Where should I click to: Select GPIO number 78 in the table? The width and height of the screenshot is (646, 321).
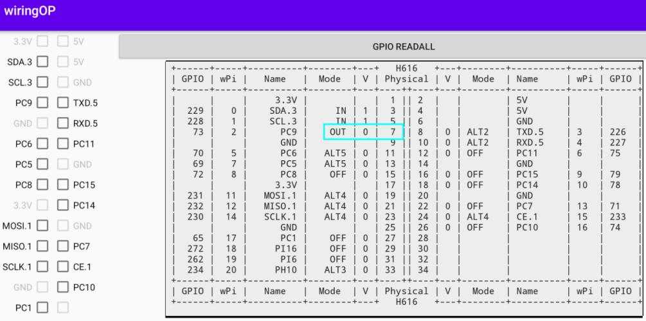click(615, 185)
